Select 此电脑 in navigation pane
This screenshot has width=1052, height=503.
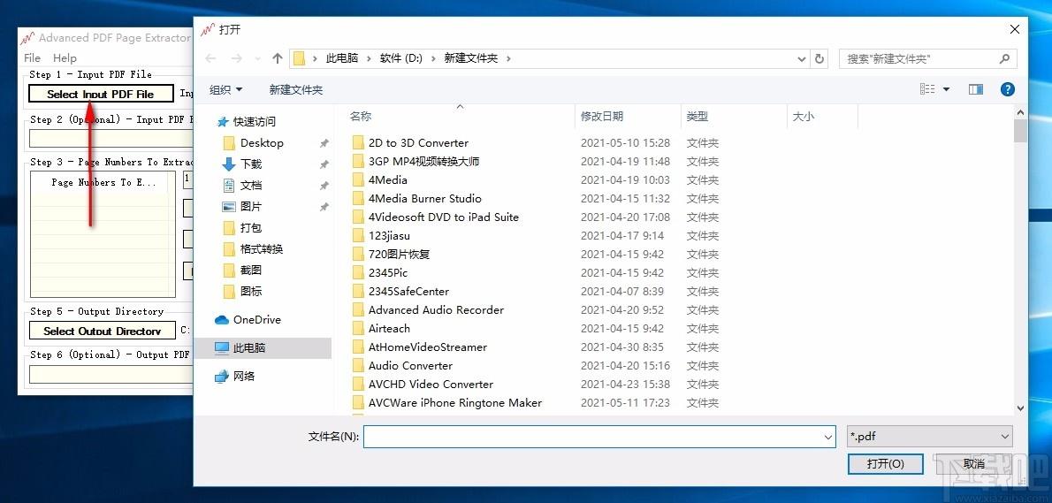coord(249,348)
